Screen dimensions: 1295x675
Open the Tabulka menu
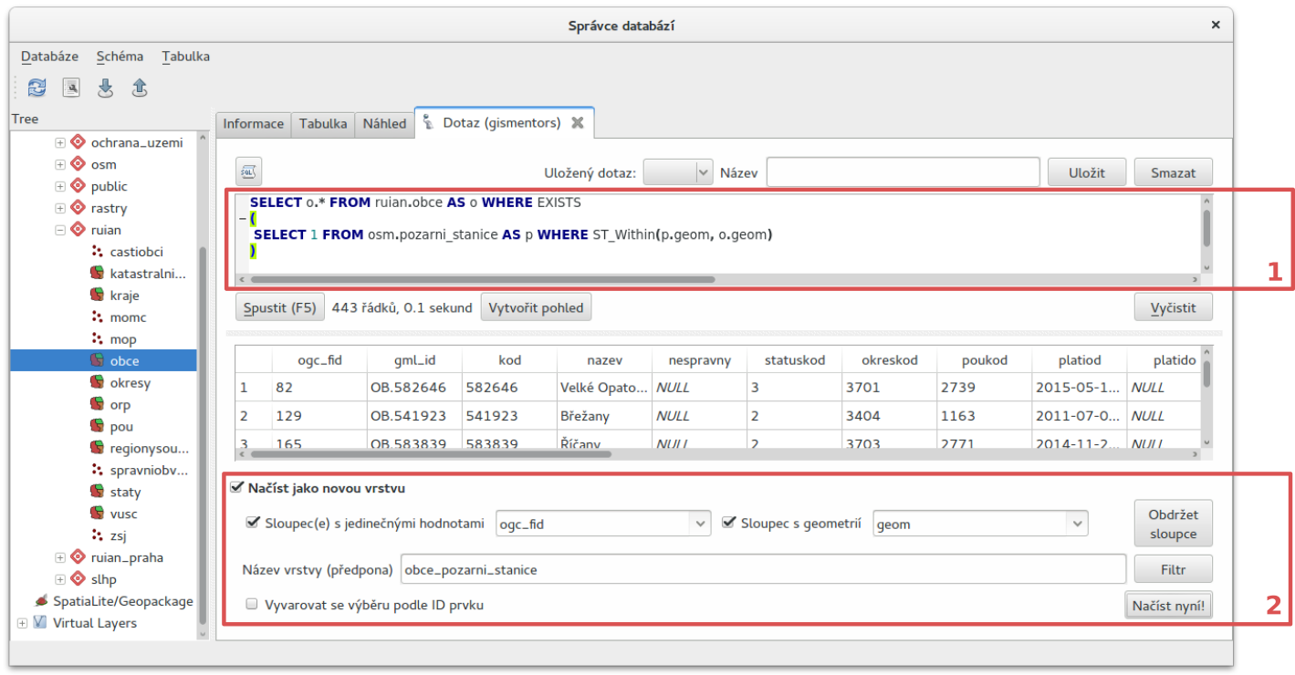(185, 57)
